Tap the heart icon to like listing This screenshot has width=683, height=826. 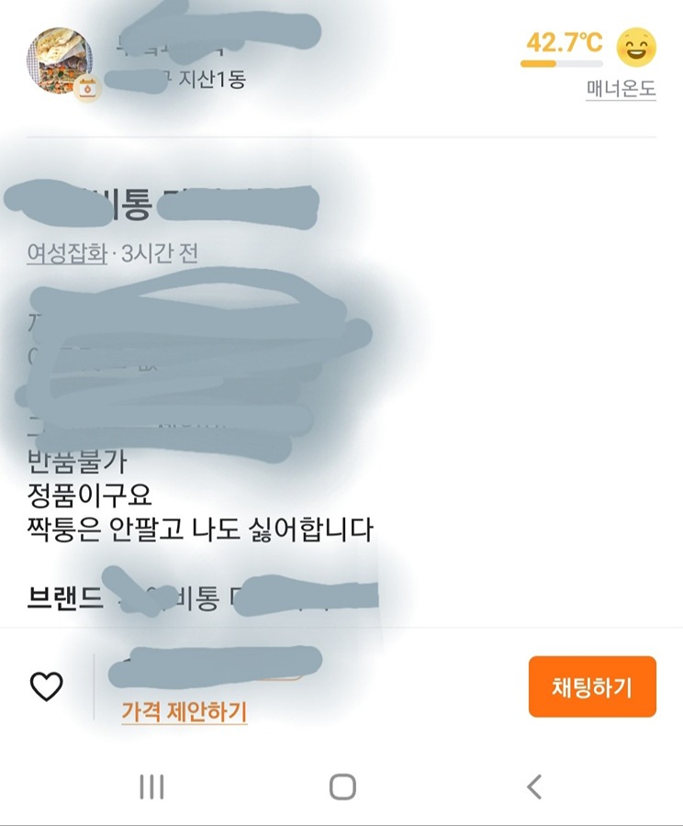click(x=47, y=686)
